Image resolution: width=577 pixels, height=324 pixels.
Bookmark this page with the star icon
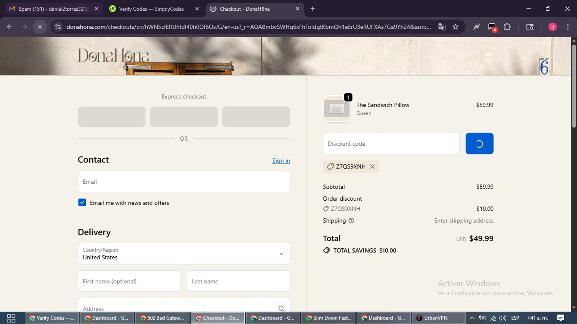pyautogui.click(x=456, y=27)
